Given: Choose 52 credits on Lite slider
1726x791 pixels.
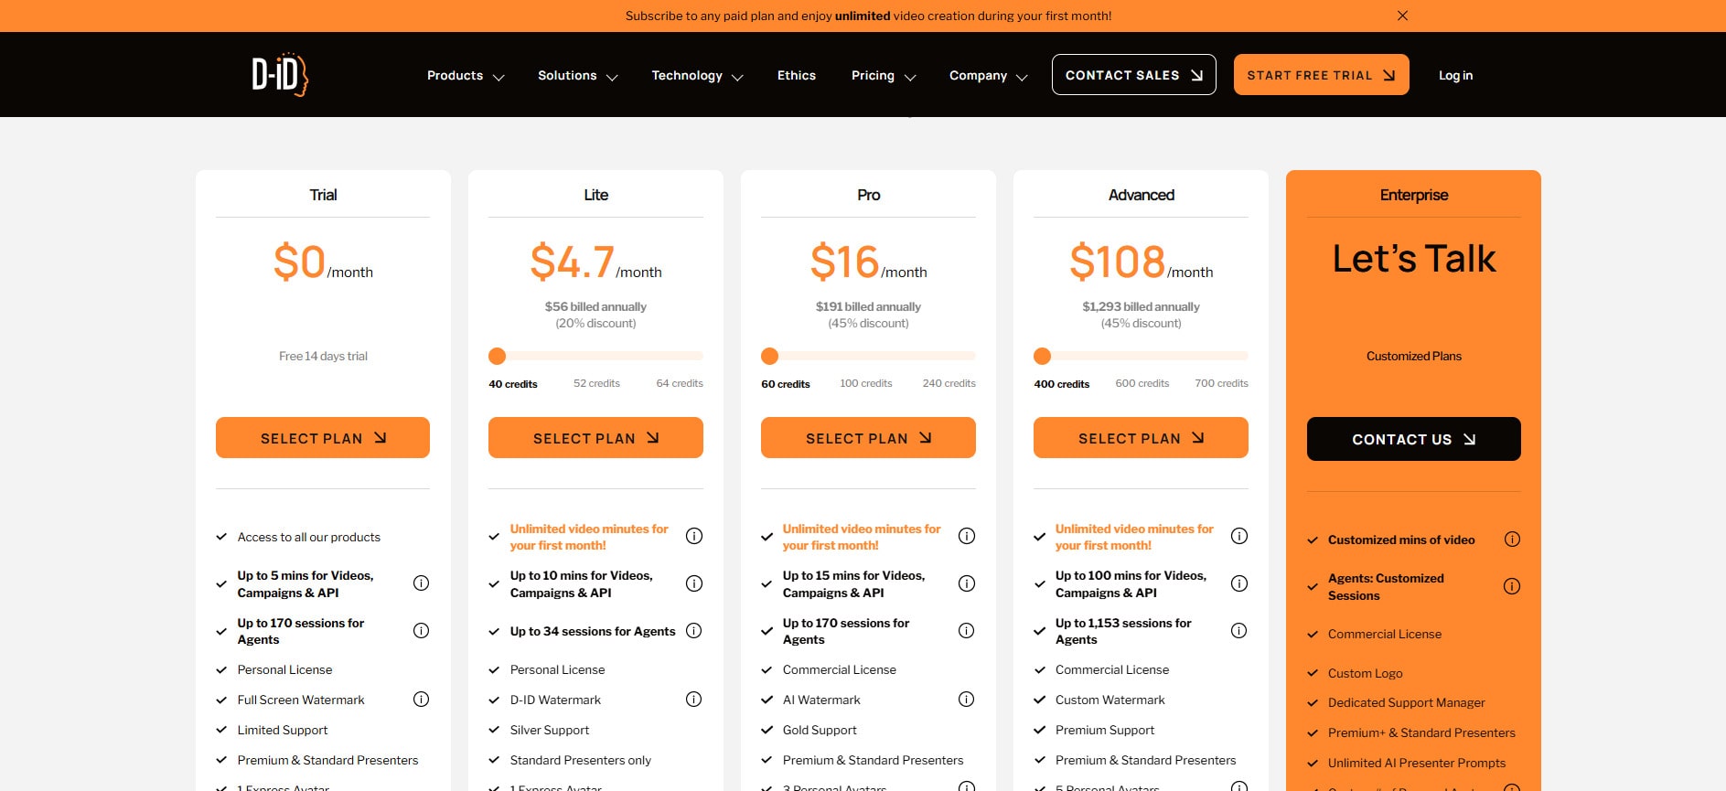Looking at the screenshot, I should [596, 383].
